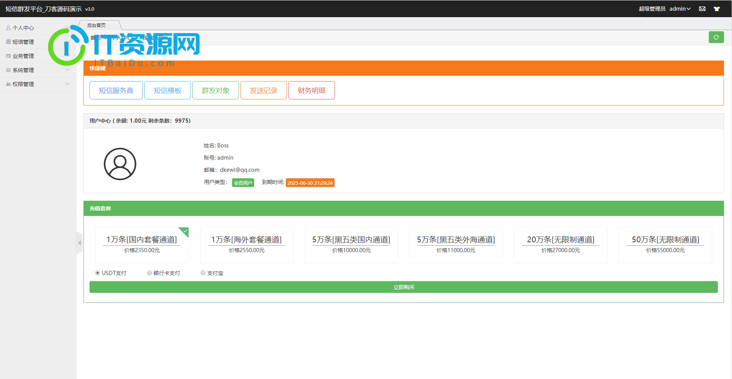
Task: Click the 短信管理 sidebar icon
Action: [8, 42]
